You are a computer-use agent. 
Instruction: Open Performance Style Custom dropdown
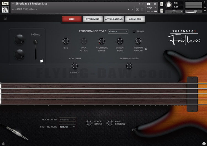point(118,31)
